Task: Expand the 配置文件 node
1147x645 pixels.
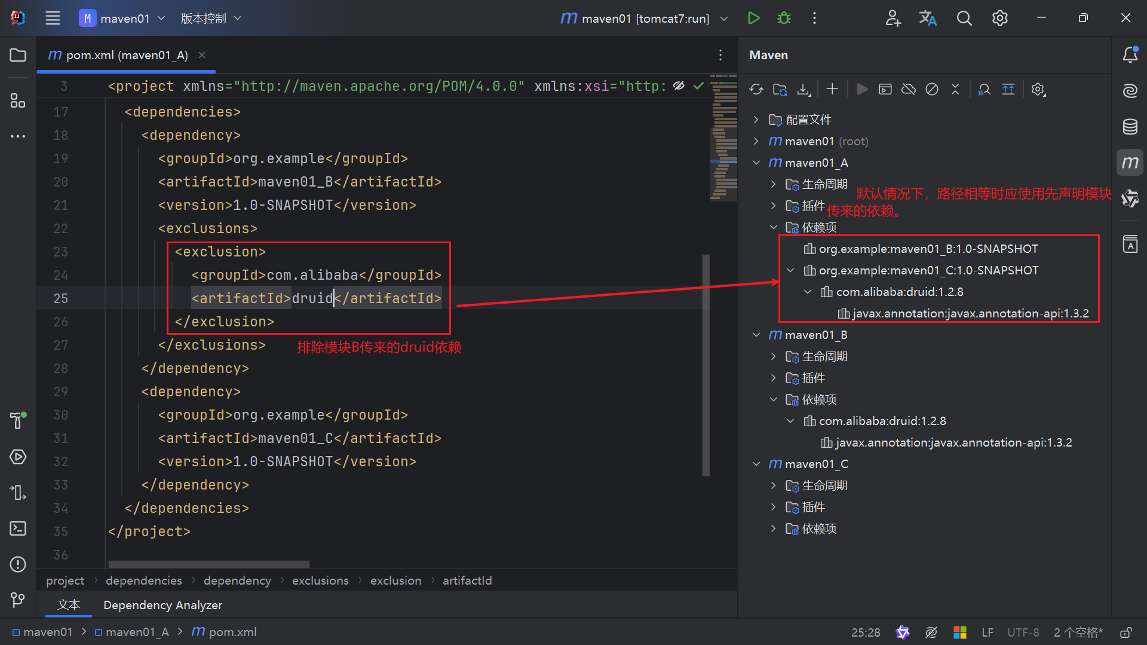Action: (x=756, y=120)
